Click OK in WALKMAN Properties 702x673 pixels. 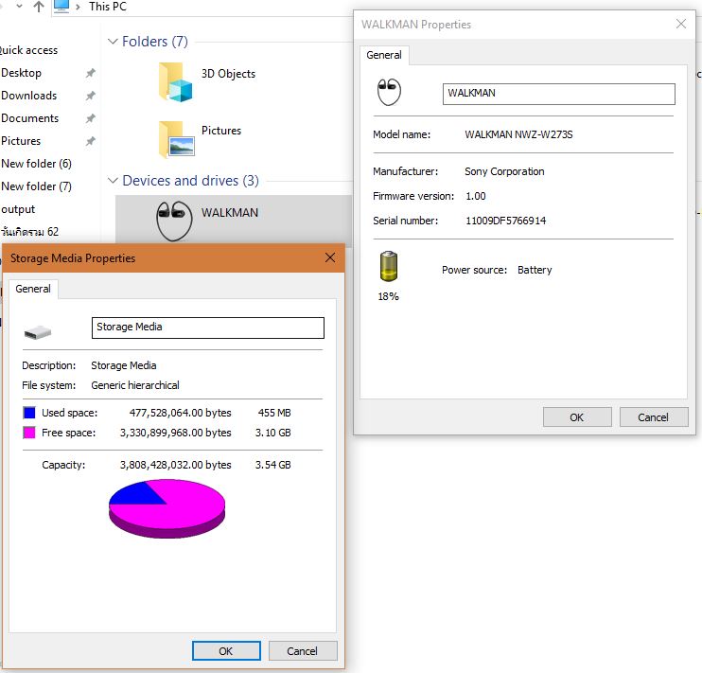coord(577,417)
